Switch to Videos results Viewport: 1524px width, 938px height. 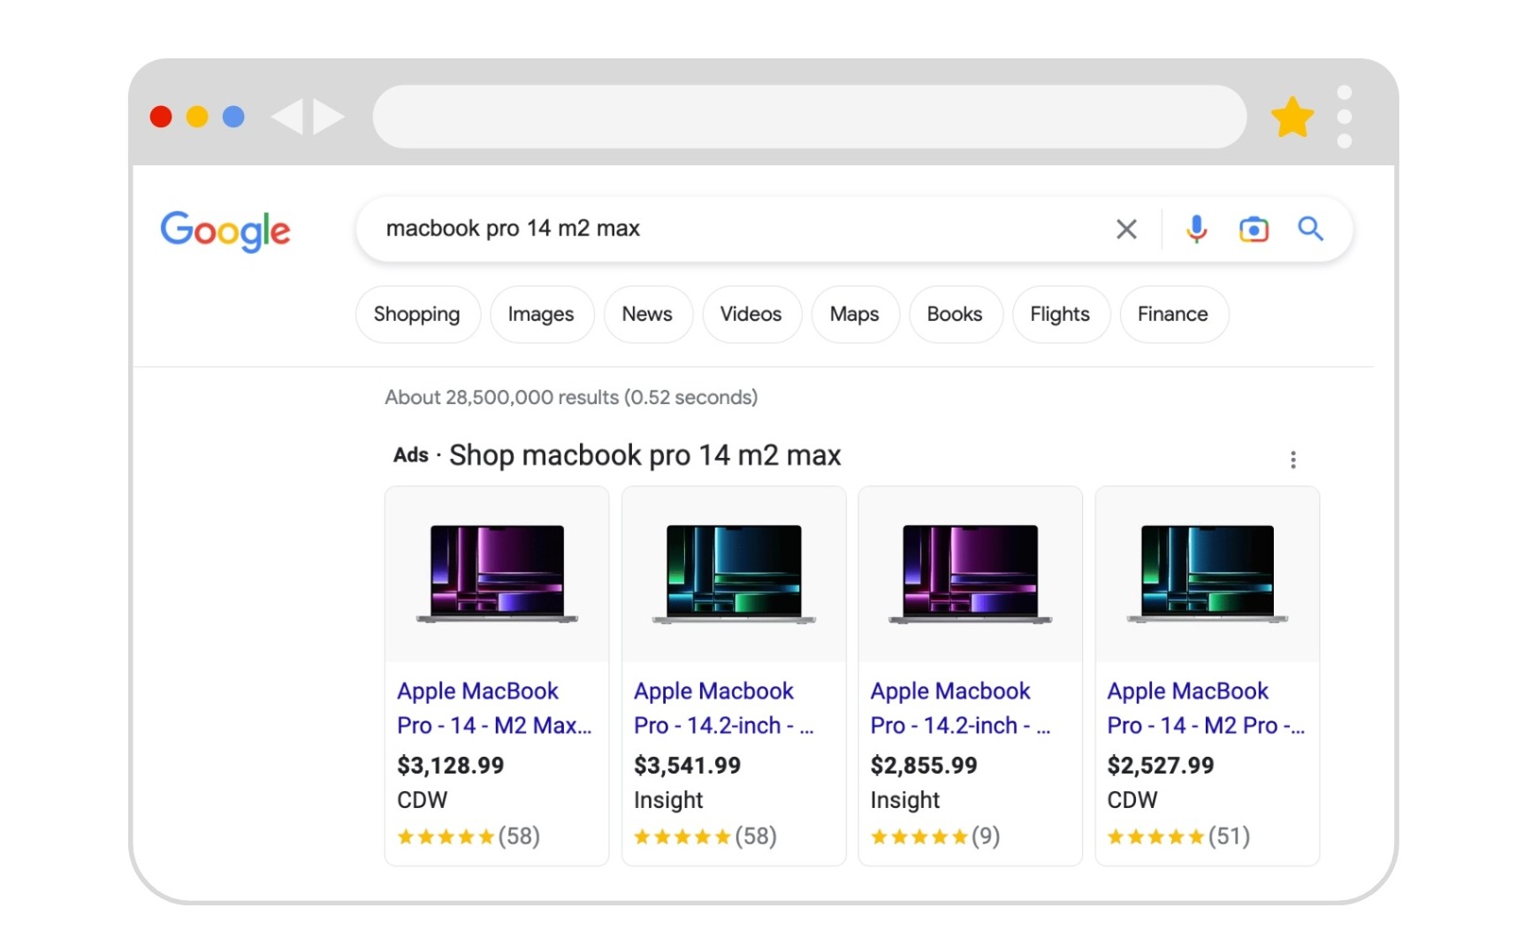pyautogui.click(x=751, y=314)
